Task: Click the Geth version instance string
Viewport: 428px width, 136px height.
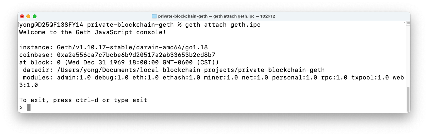Action: point(132,47)
